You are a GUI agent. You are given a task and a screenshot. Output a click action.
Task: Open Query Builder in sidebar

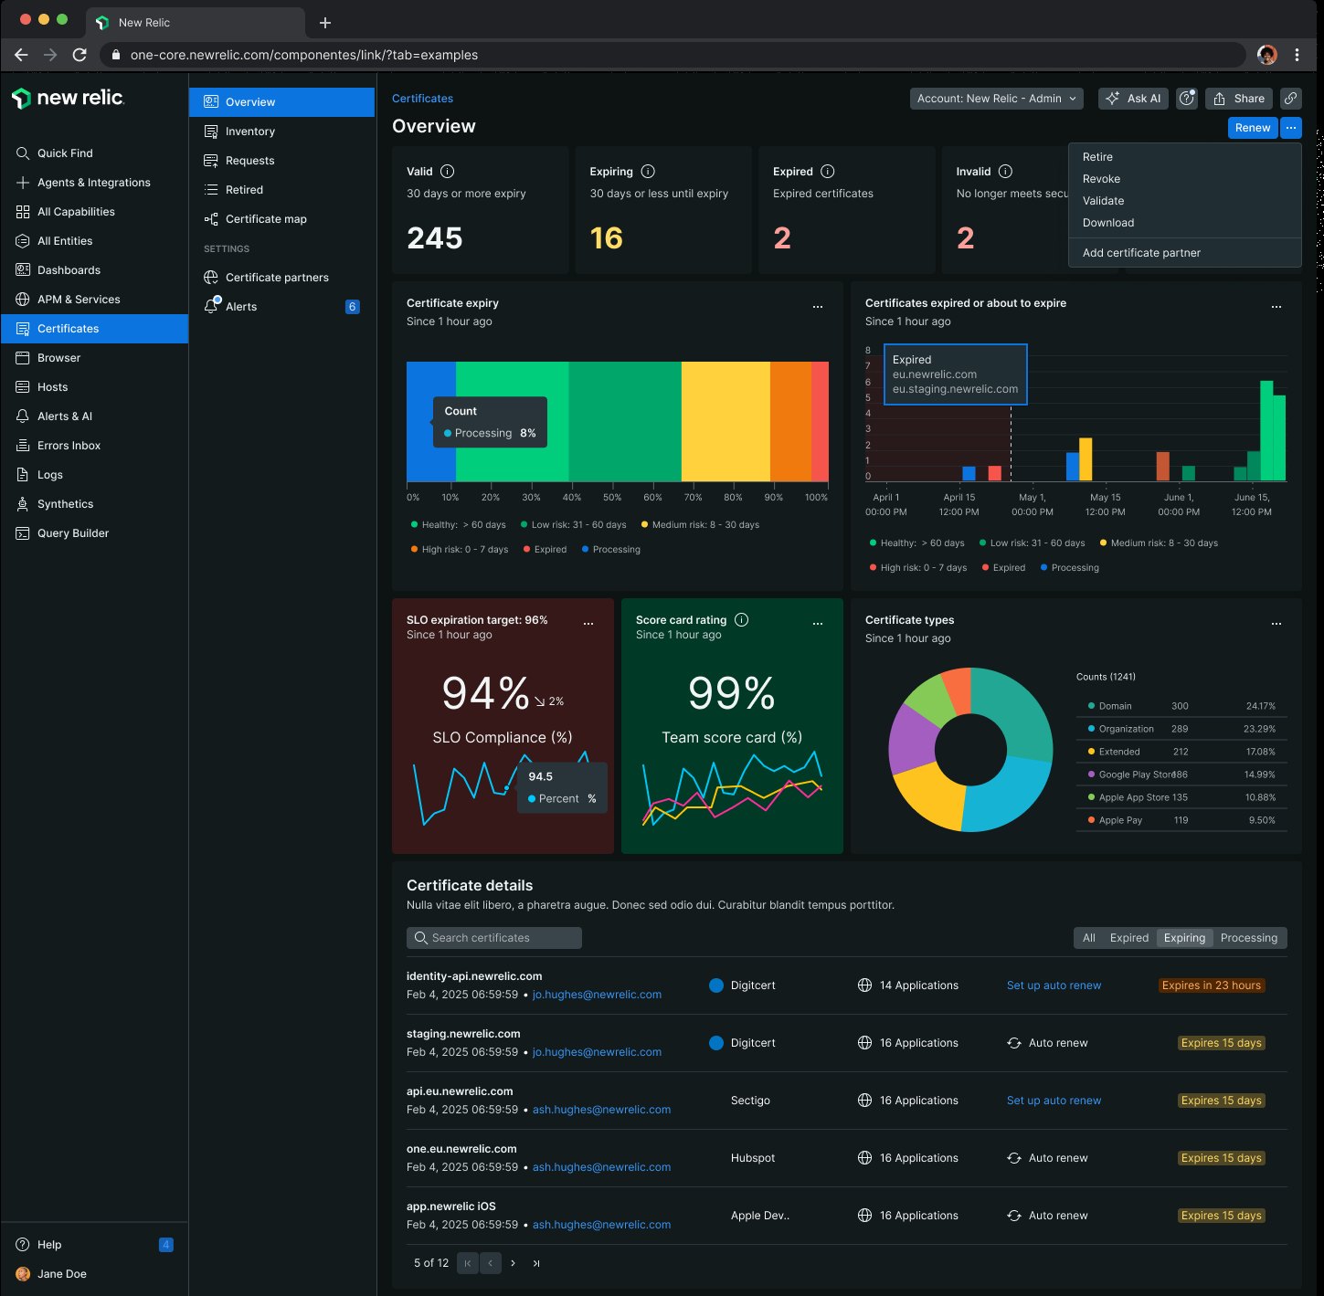coord(62,533)
